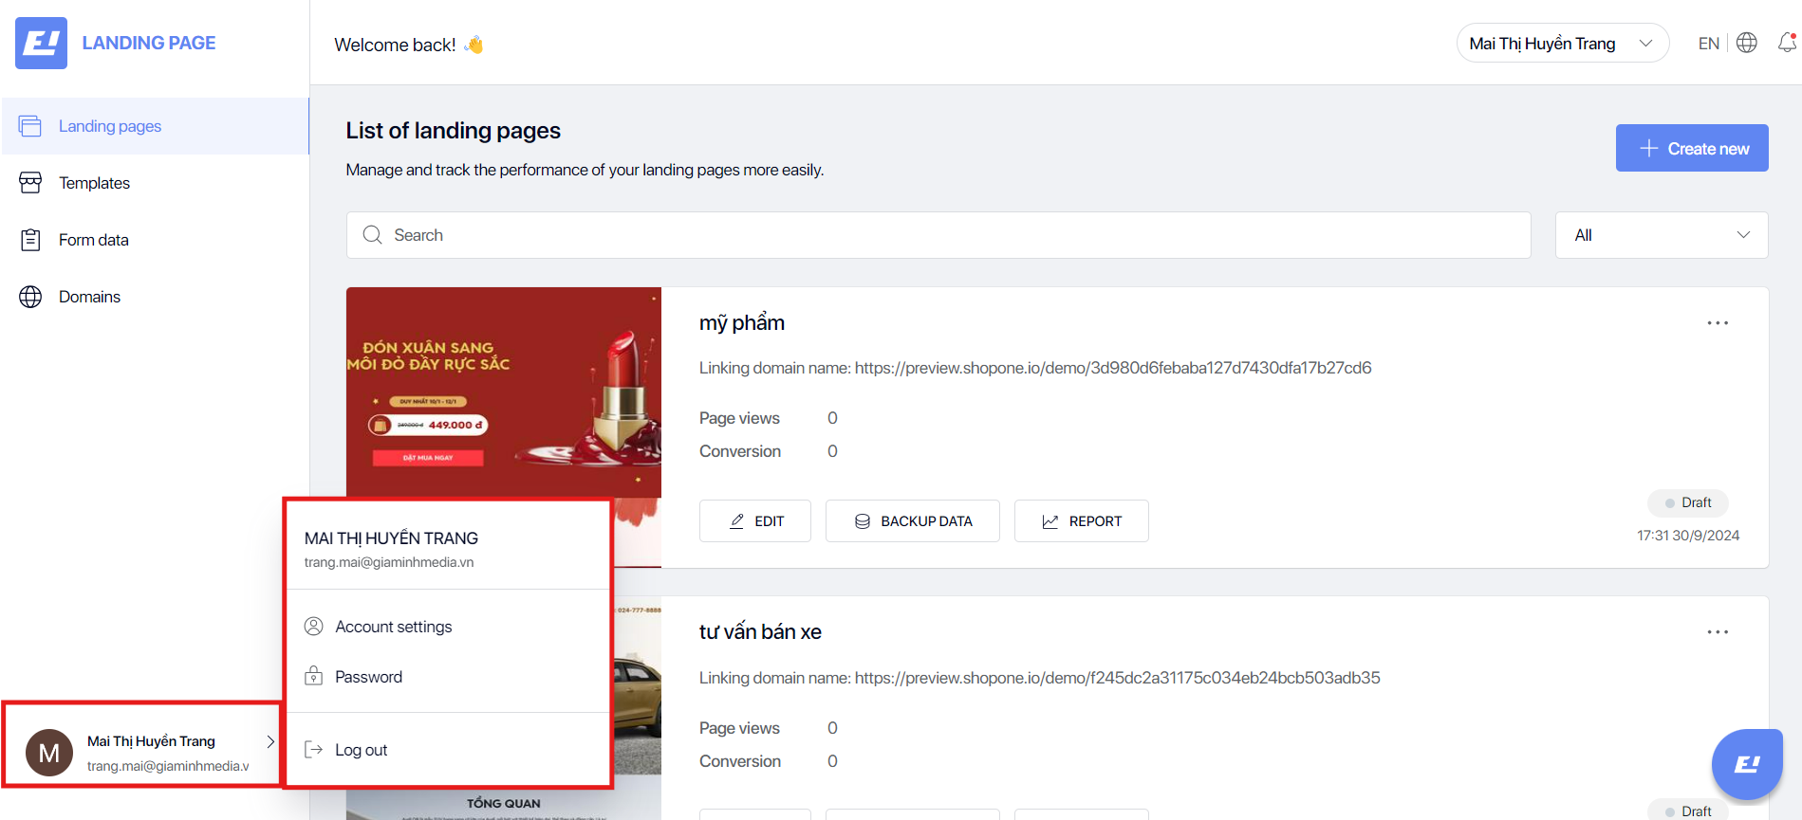Open three-dot menu for mỹ phẩm page
Viewport: 1802px width, 820px height.
click(1718, 323)
